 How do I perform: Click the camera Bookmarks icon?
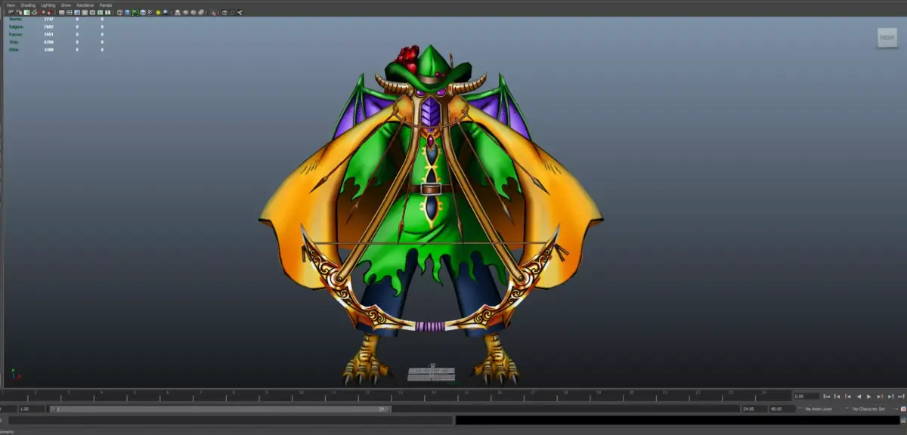click(26, 12)
